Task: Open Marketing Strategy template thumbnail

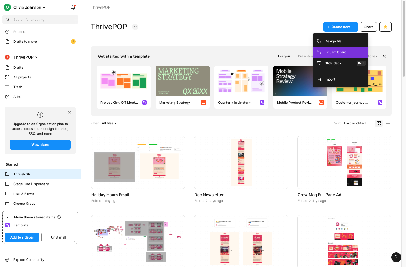Action: [x=182, y=81]
